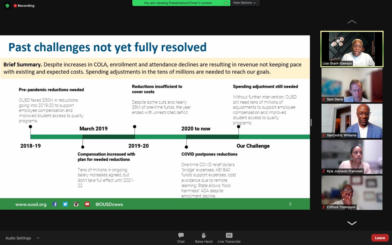Viewport: 392px width, 245px height.
Task: Select VanCedric Williams's video tile
Action: pyautogui.click(x=352, y=121)
